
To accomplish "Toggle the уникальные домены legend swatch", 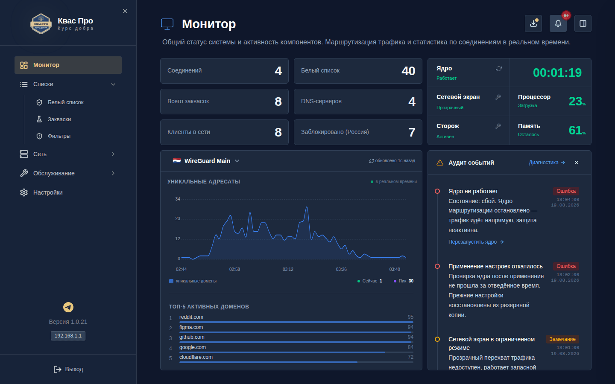I will pos(171,281).
